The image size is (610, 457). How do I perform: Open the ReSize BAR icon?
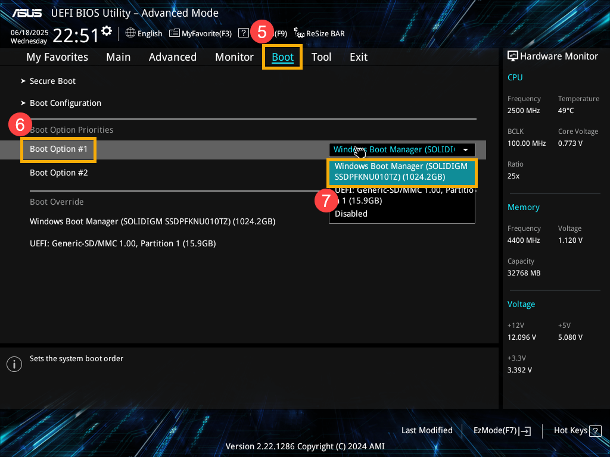[299, 33]
